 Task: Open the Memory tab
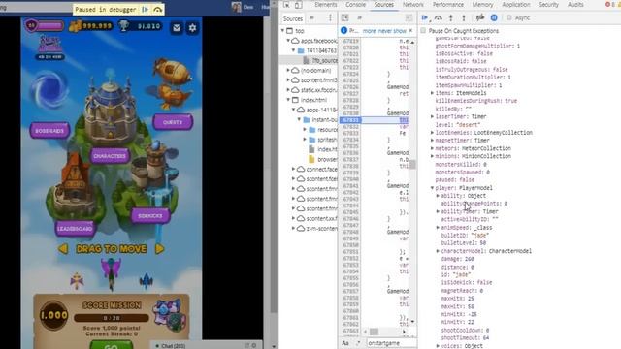coord(482,5)
